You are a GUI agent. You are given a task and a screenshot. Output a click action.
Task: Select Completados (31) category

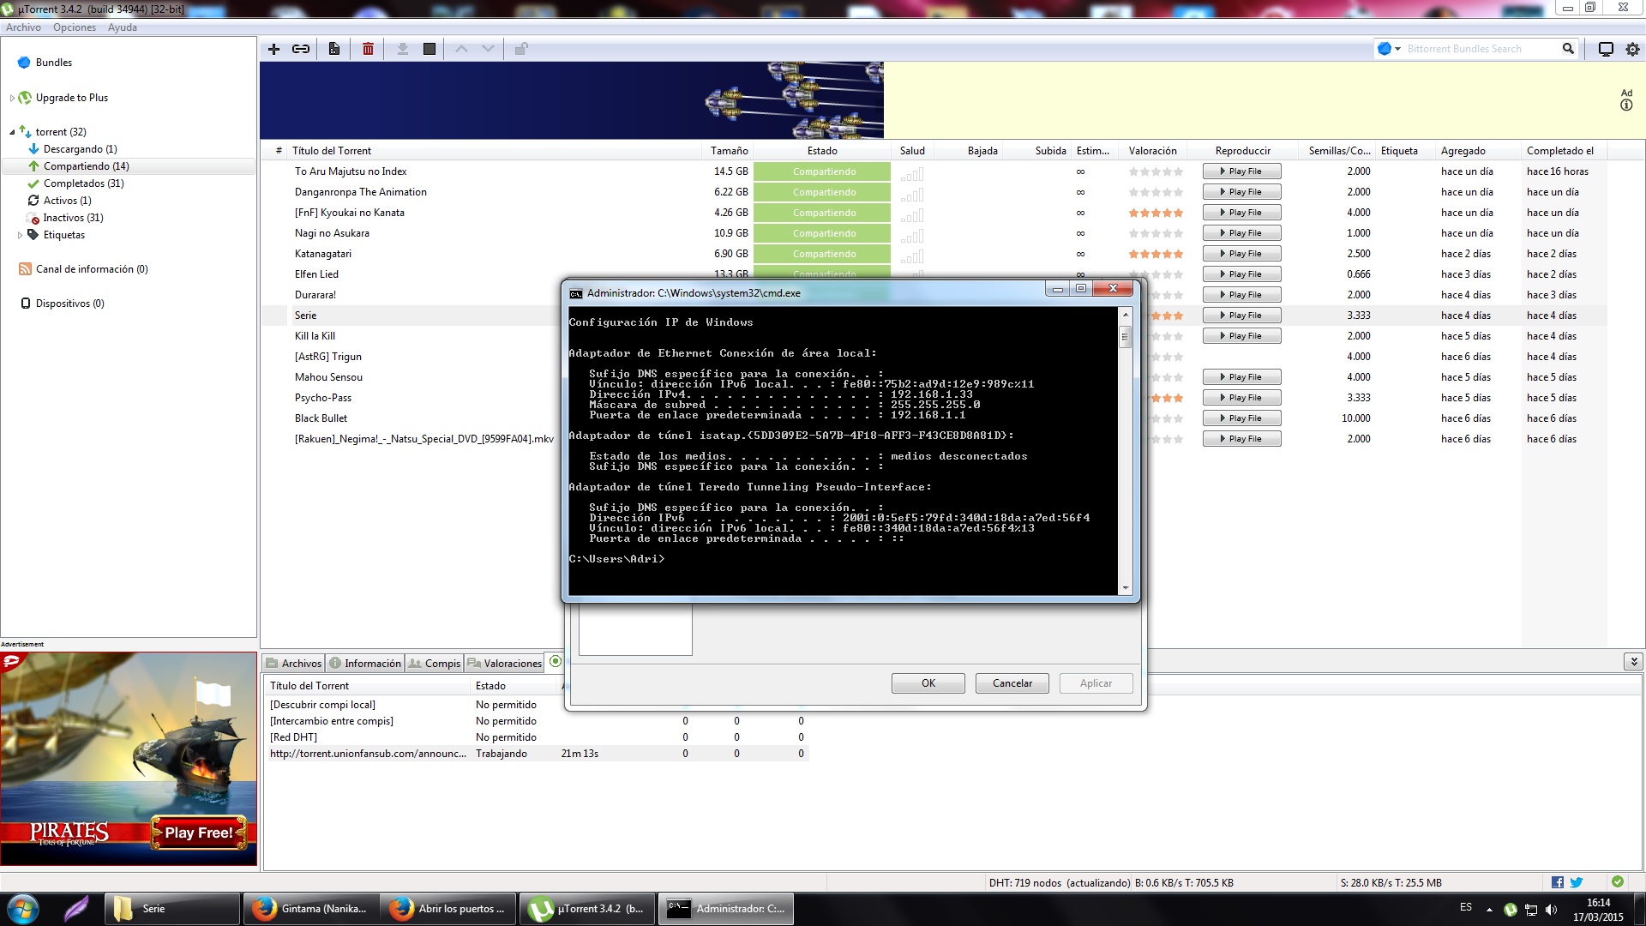click(x=83, y=183)
